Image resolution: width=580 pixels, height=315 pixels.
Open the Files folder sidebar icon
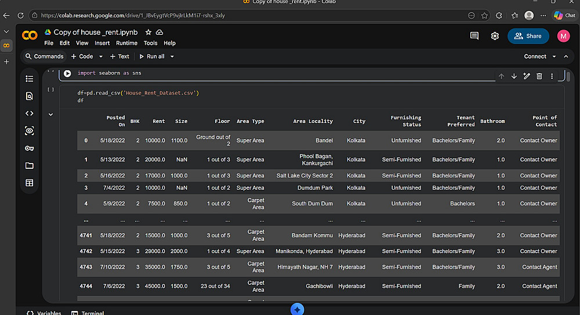[30, 165]
